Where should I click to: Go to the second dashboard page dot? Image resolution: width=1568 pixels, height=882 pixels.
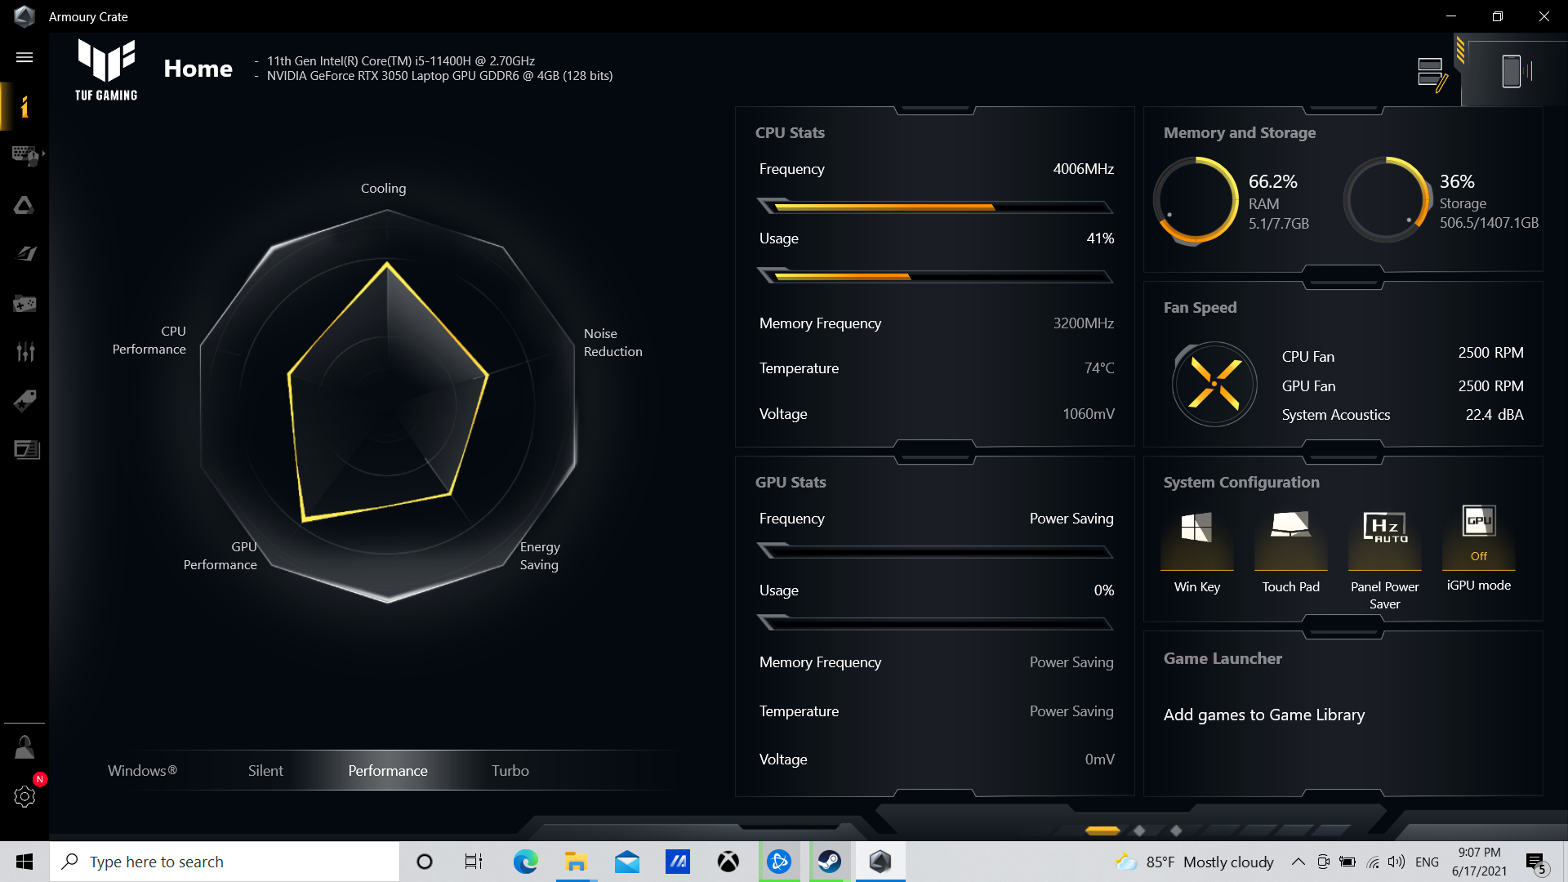click(x=1139, y=831)
